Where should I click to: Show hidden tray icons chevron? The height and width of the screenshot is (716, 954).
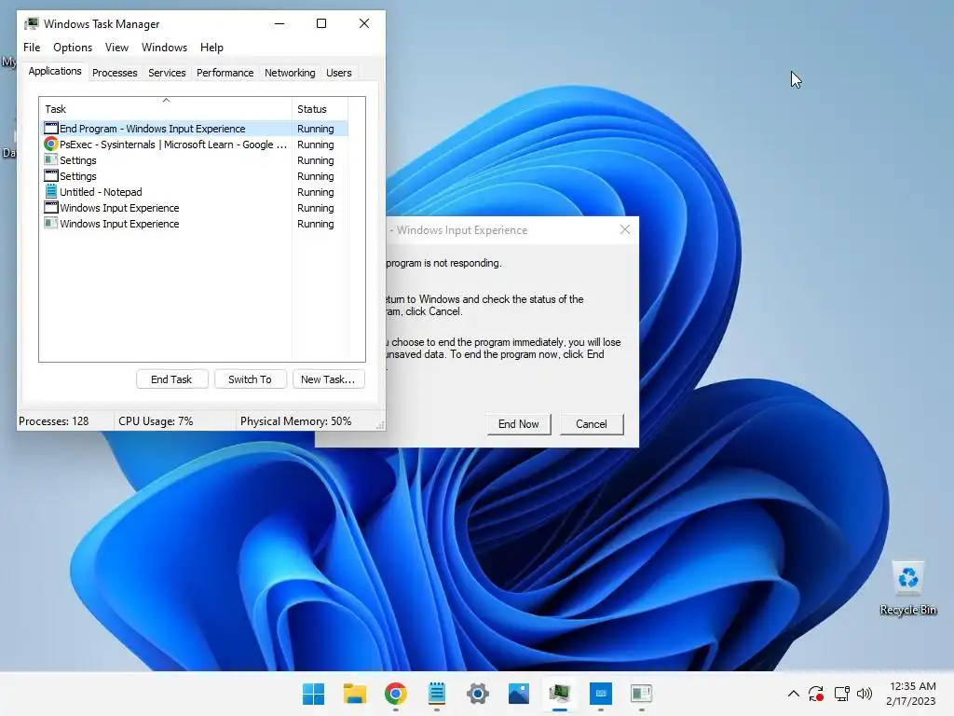tap(794, 694)
